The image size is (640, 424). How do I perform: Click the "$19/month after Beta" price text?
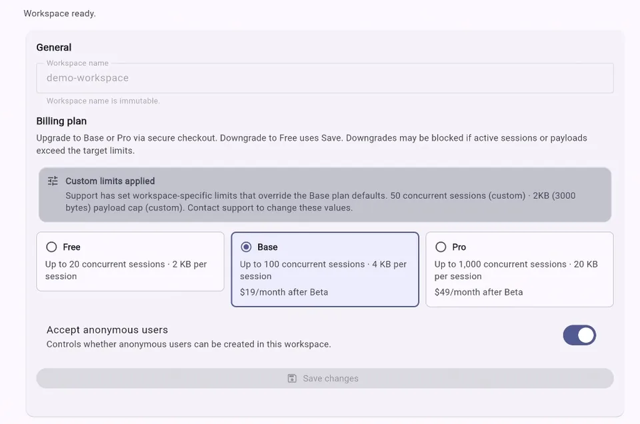point(284,292)
